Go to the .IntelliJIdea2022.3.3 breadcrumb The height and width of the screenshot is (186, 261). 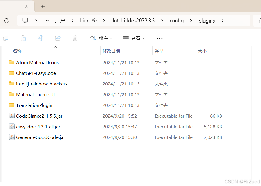pyautogui.click(x=133, y=21)
